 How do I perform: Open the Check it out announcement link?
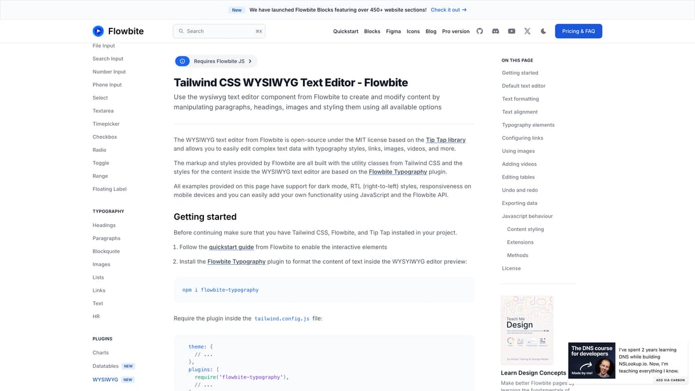coord(448,10)
